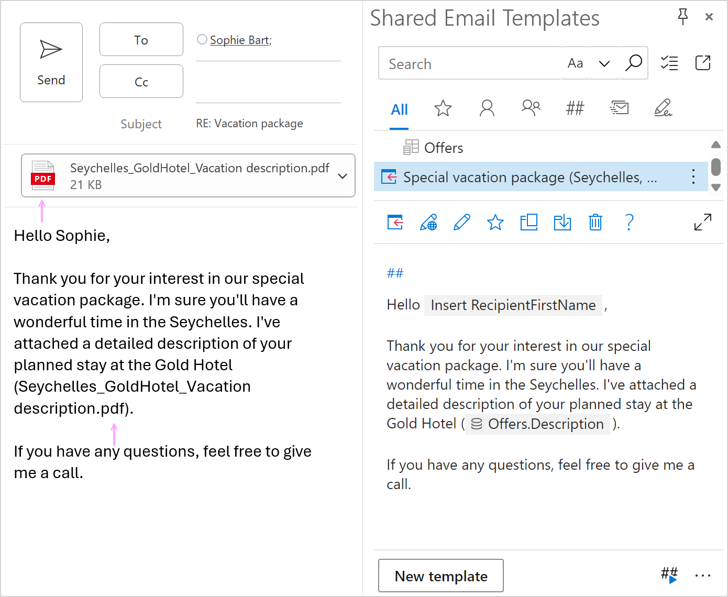Click the pencil Edit template icon
Viewport: 728px width, 597px height.
click(x=462, y=223)
